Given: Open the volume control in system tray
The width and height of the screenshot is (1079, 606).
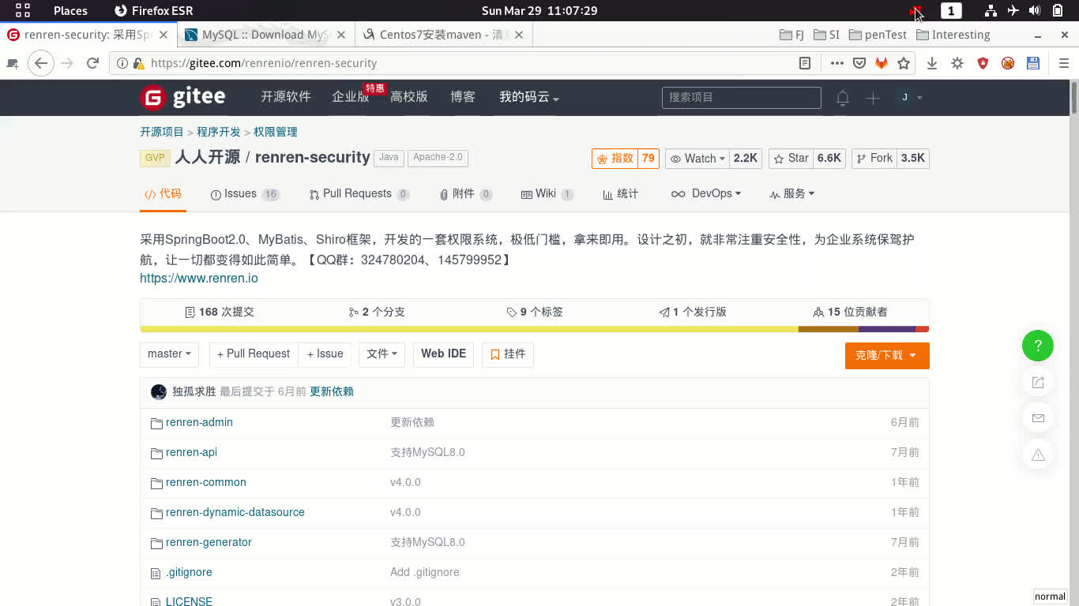Looking at the screenshot, I should click(x=1035, y=10).
